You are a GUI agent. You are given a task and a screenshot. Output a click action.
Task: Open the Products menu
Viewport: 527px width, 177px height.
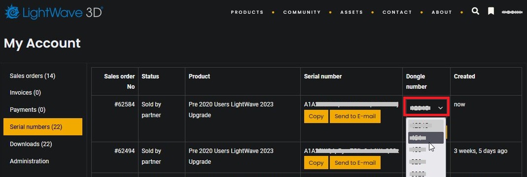pos(247,12)
